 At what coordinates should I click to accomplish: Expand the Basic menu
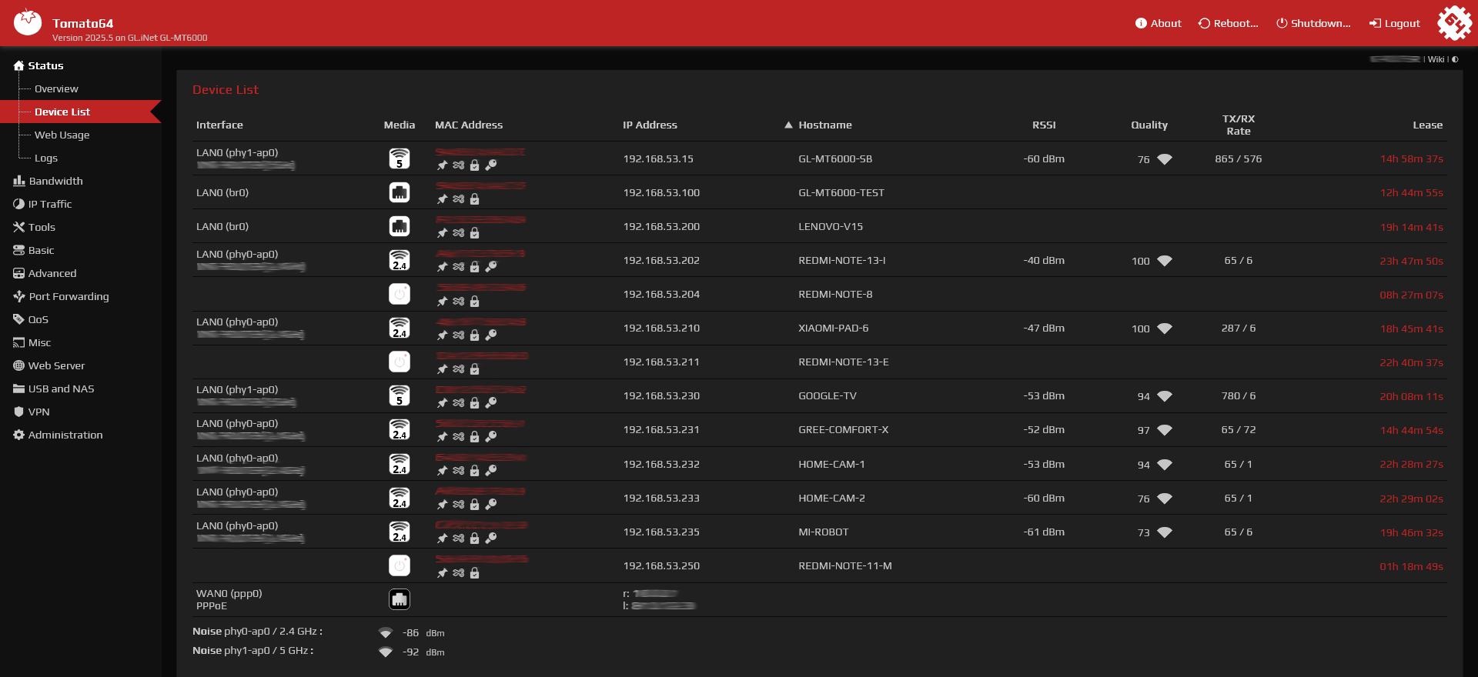pyautogui.click(x=34, y=250)
